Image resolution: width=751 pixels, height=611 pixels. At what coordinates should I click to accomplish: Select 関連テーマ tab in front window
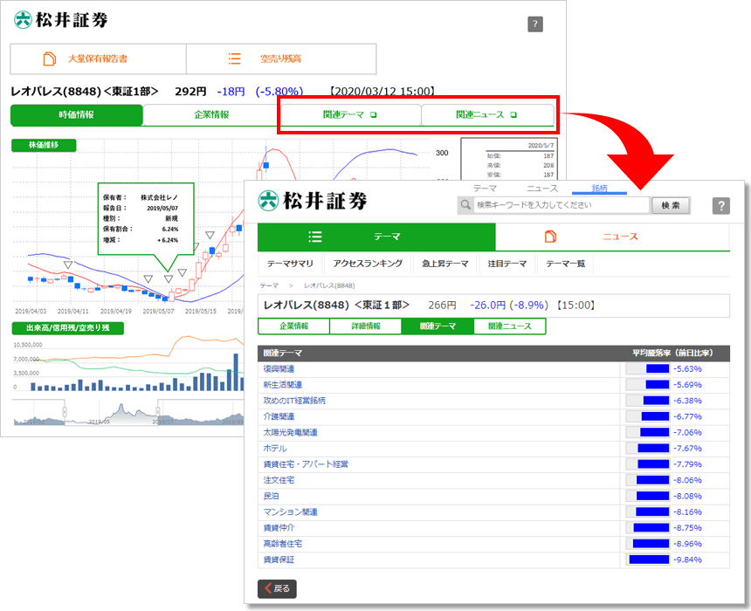point(438,326)
